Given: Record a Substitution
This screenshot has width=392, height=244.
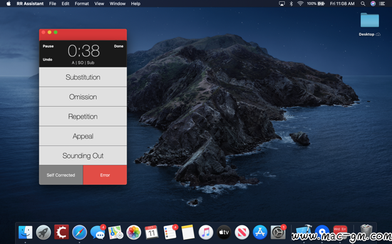Looking at the screenshot, I should pos(83,77).
